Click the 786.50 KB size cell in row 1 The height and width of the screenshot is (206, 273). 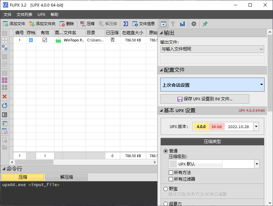133,40
